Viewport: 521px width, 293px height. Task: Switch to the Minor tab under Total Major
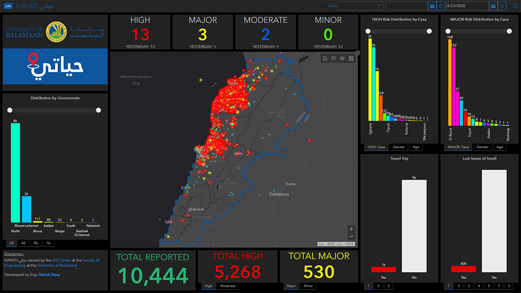pyautogui.click(x=308, y=286)
